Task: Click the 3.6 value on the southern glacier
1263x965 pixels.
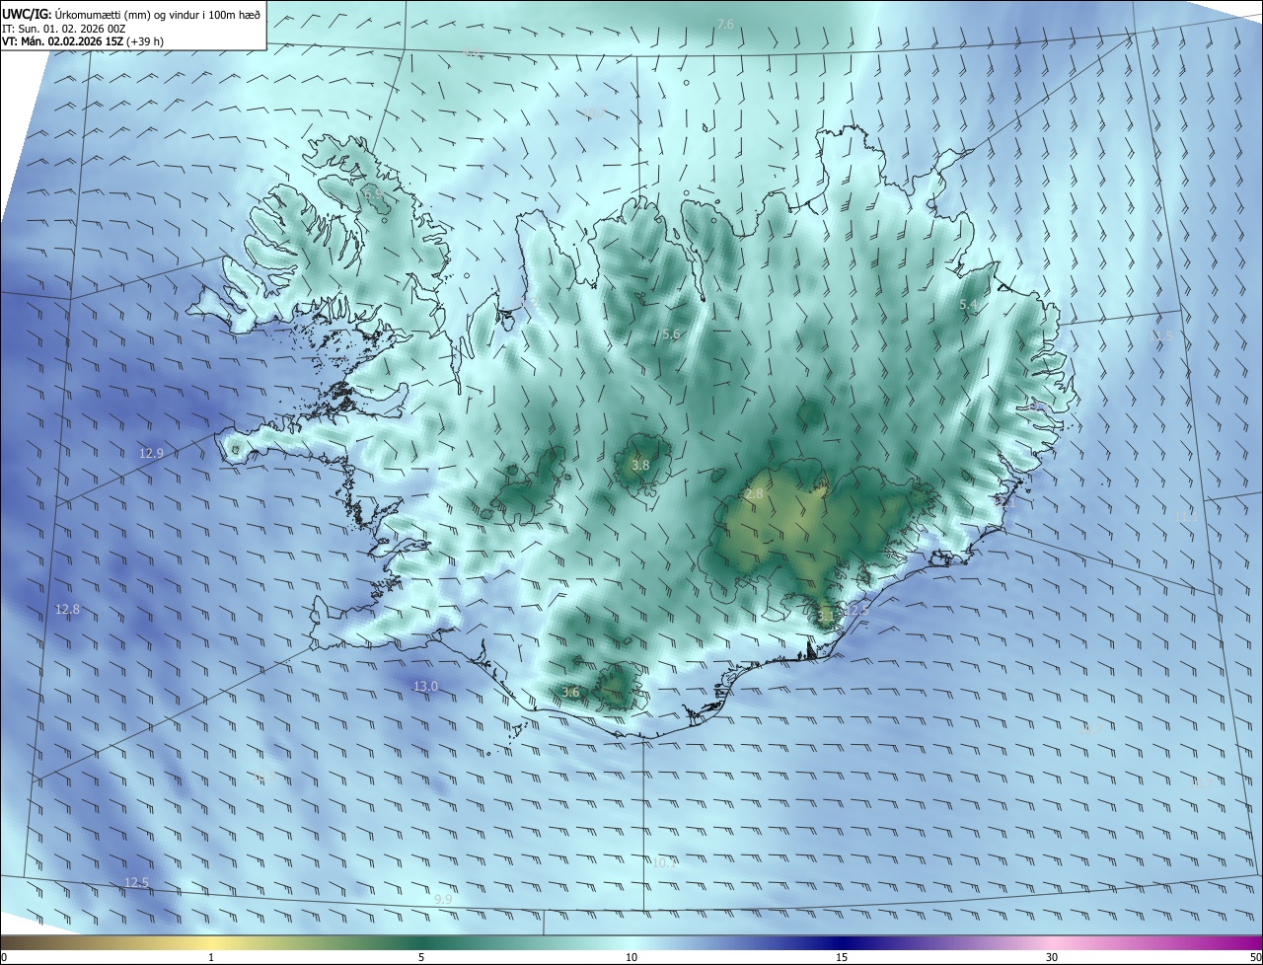Action: [570, 692]
